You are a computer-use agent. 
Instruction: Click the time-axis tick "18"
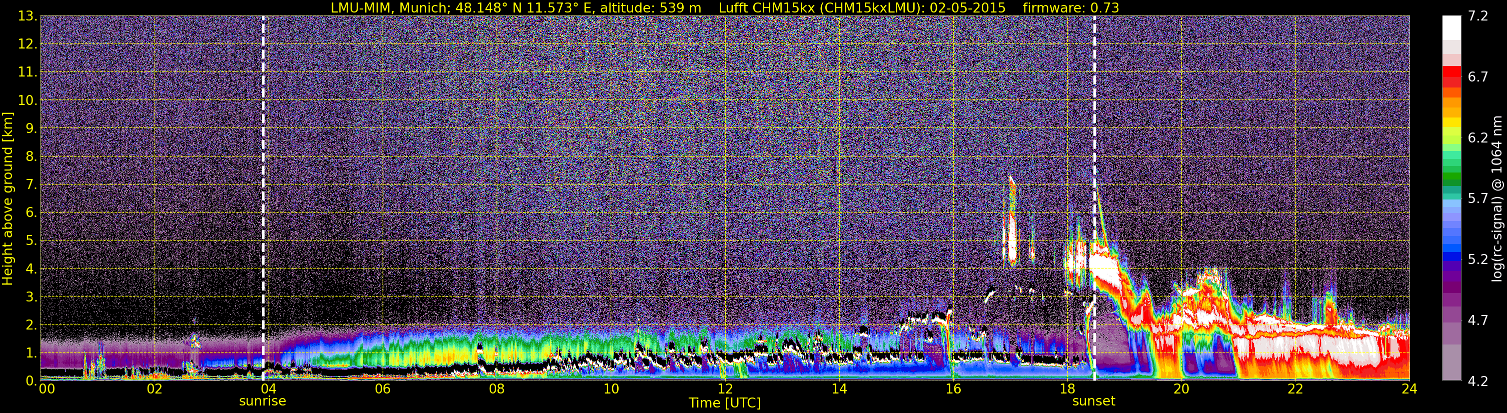1067,389
